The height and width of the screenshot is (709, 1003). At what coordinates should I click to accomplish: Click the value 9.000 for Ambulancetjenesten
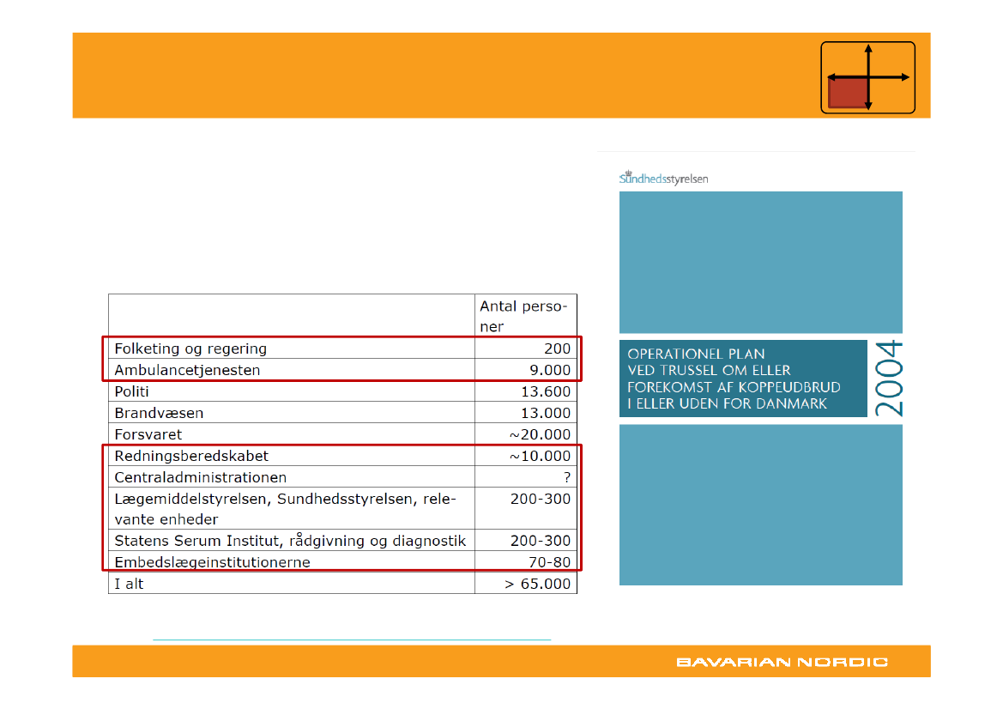pos(550,370)
